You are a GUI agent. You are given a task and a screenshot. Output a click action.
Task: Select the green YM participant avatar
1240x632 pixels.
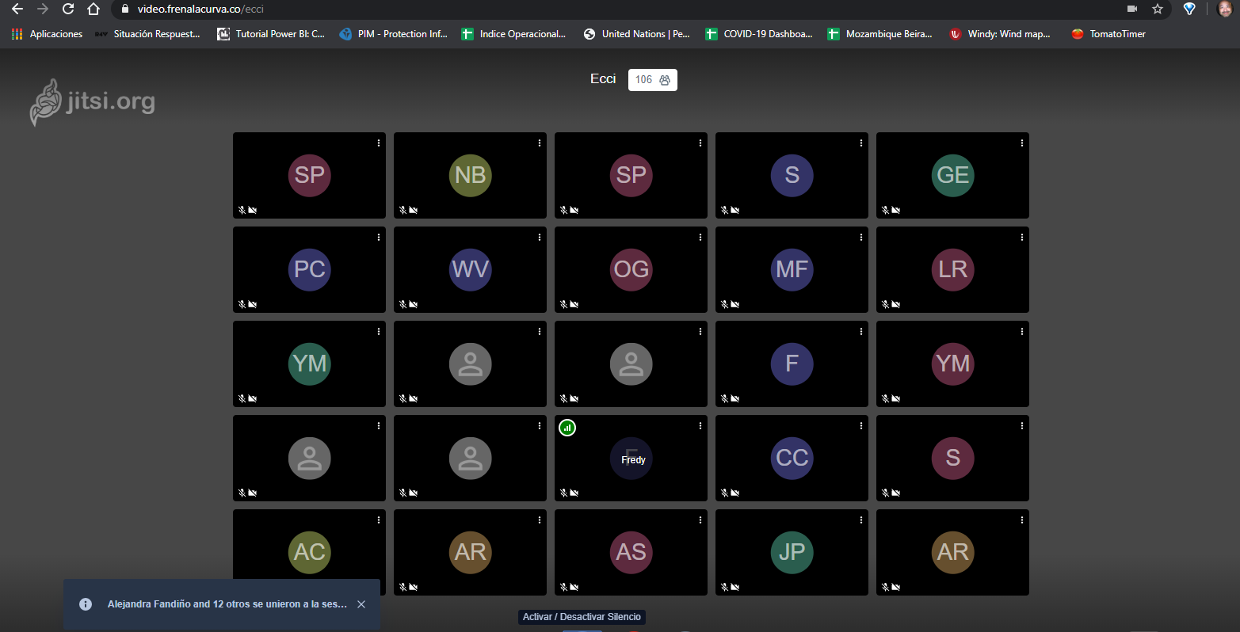coord(310,364)
